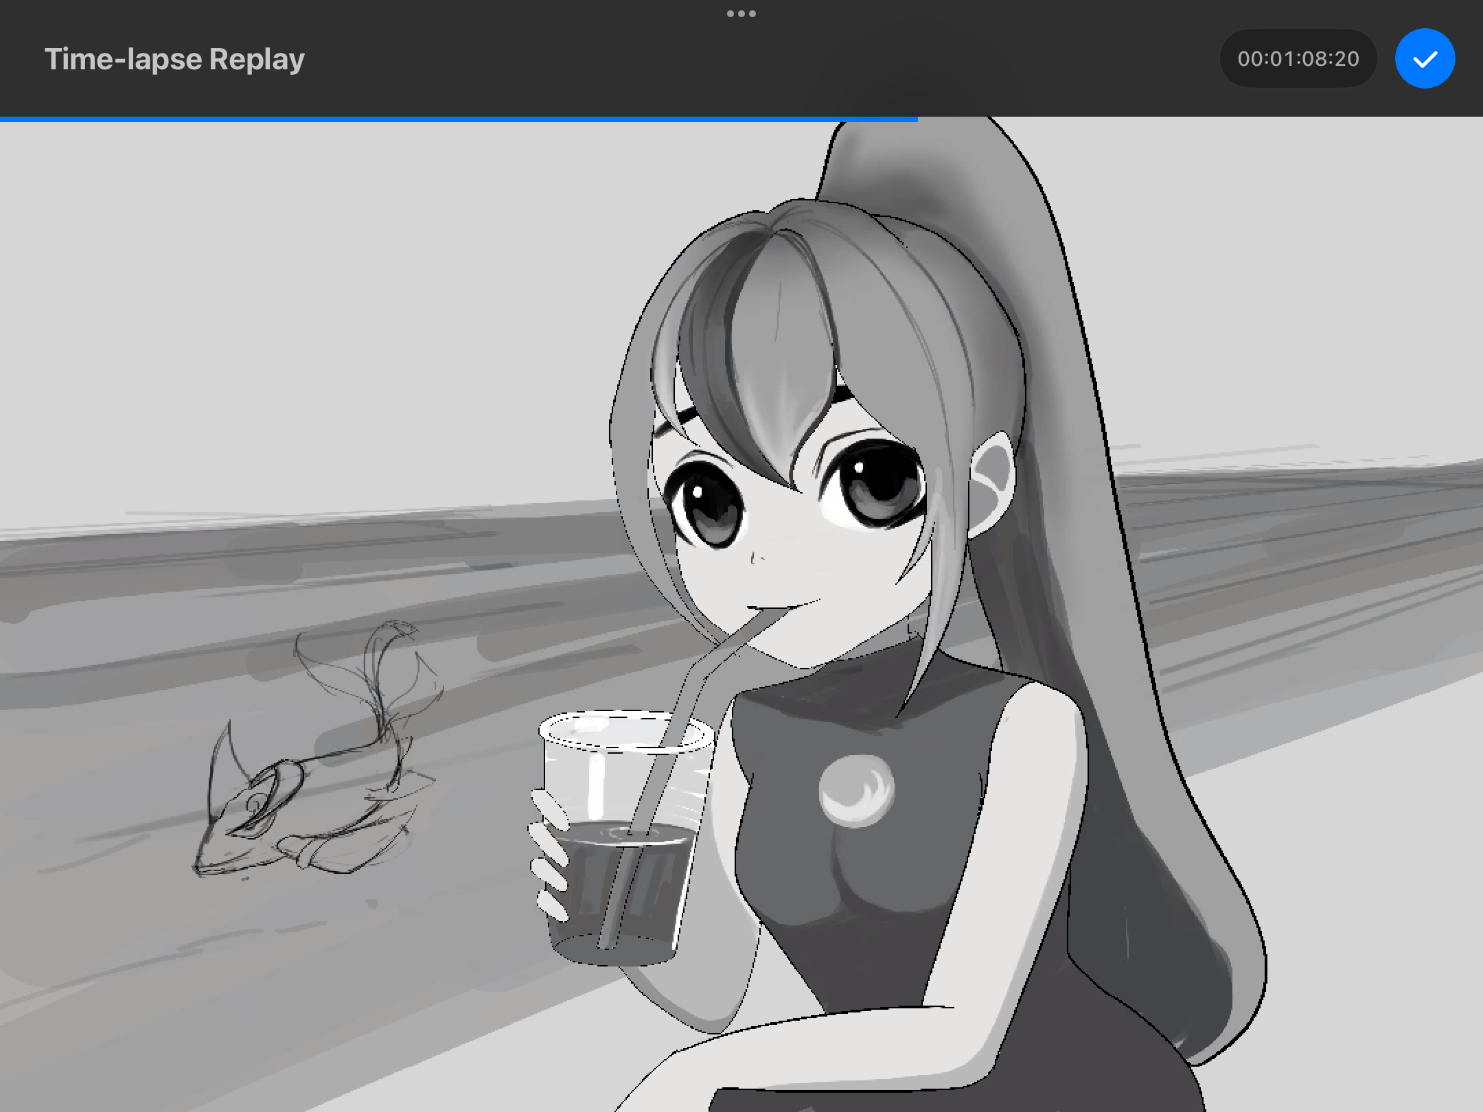
Task: Tap the timestamp pill showing 00:01:08:20
Action: click(x=1298, y=58)
